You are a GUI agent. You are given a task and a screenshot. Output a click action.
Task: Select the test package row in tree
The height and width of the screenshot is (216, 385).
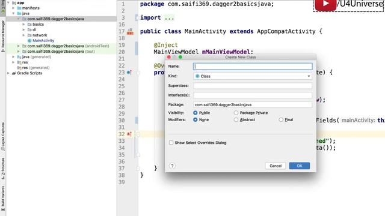pos(61,52)
